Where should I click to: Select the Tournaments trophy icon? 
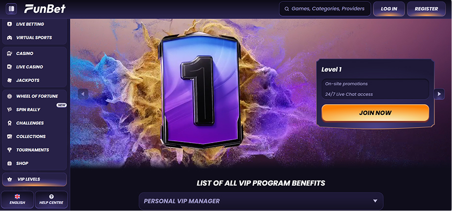point(9,150)
